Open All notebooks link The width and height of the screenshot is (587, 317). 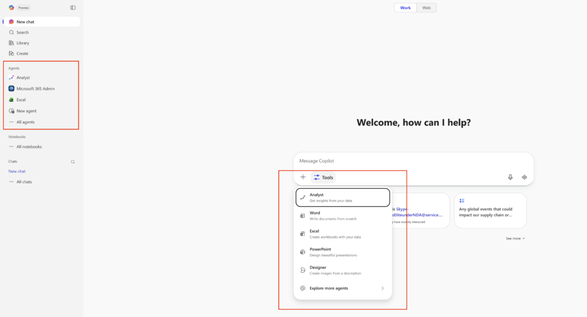tap(29, 147)
